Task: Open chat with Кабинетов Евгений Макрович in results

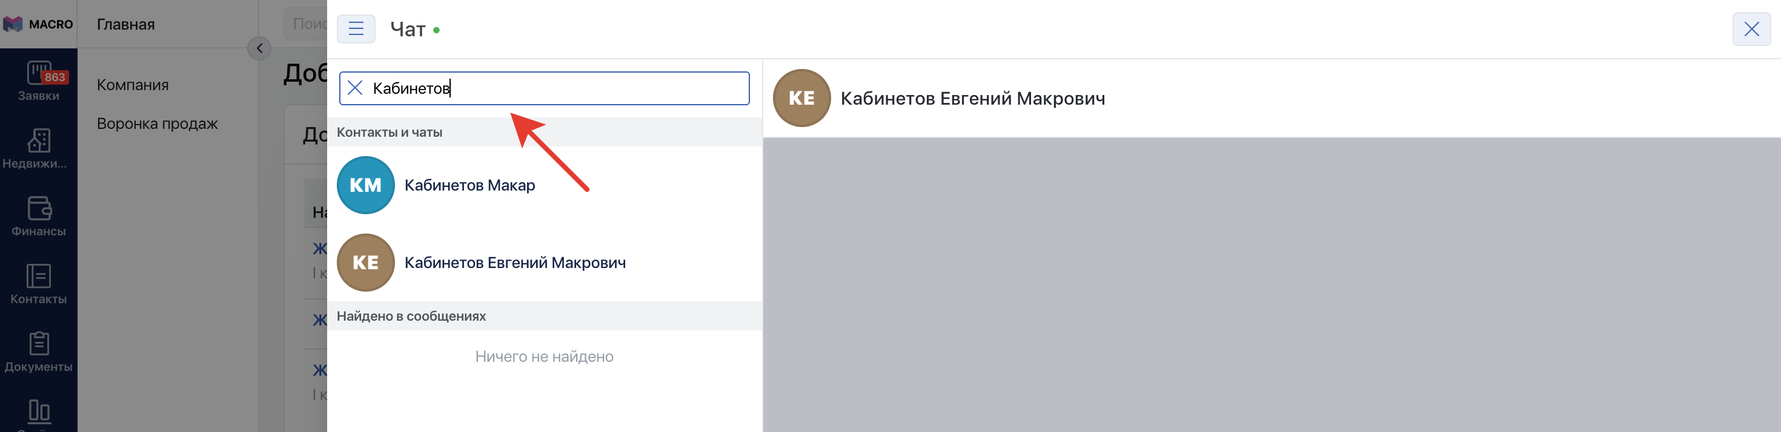Action: (515, 262)
